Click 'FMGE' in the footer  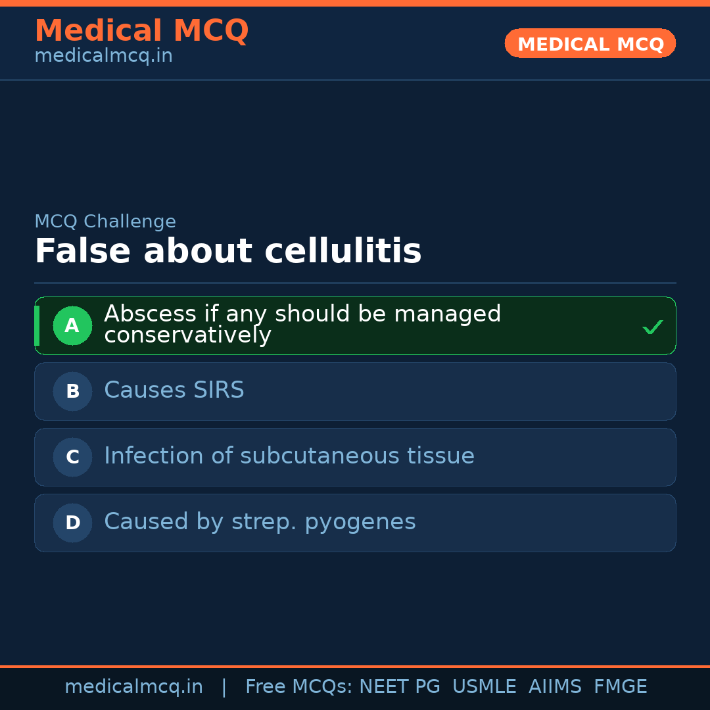[x=620, y=687]
